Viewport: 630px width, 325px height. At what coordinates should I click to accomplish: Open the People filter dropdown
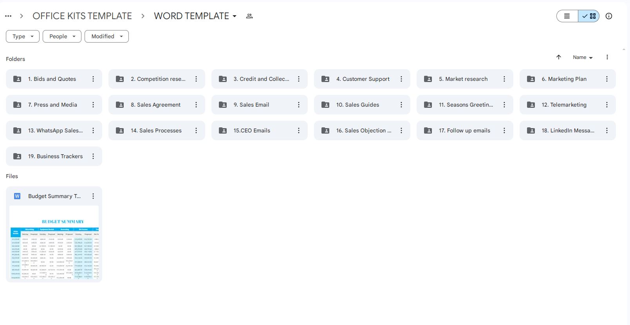click(x=62, y=36)
